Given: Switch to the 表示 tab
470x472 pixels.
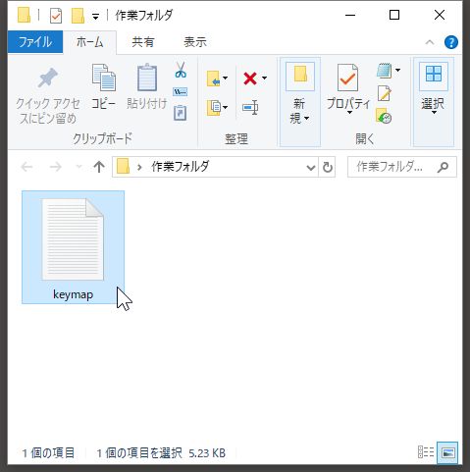Looking at the screenshot, I should 195,42.
